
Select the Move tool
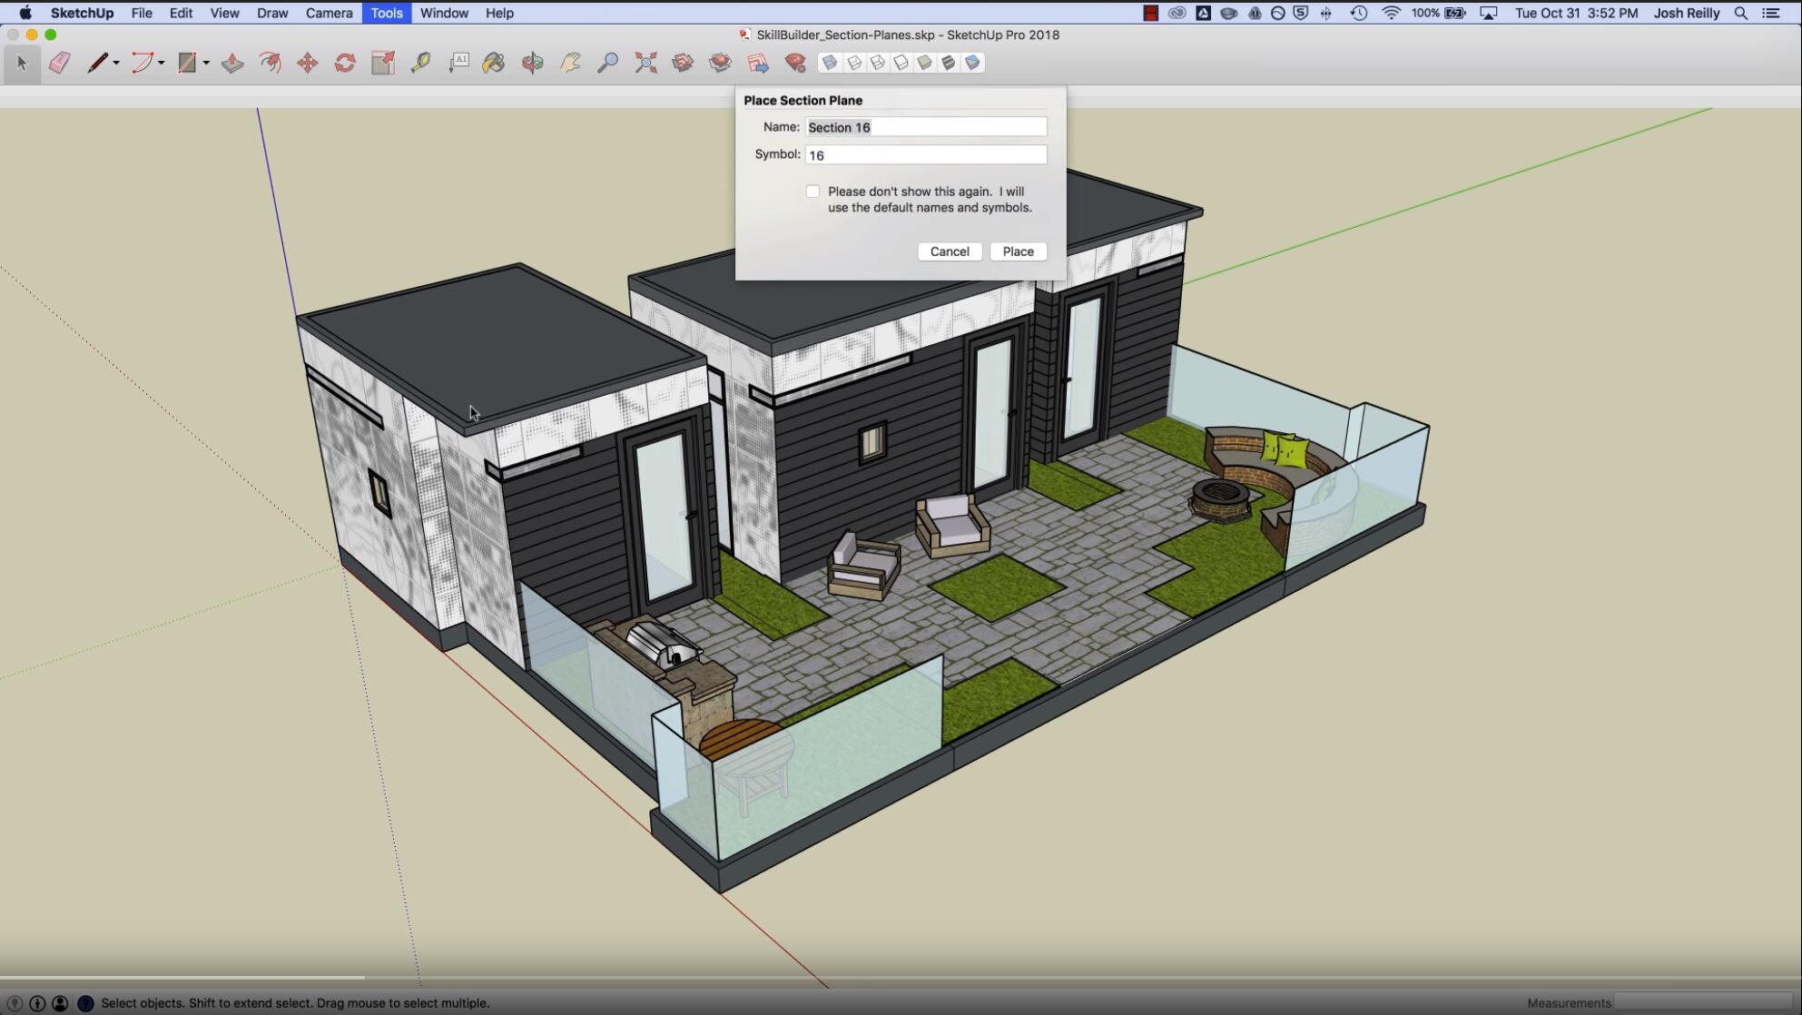[x=308, y=63]
